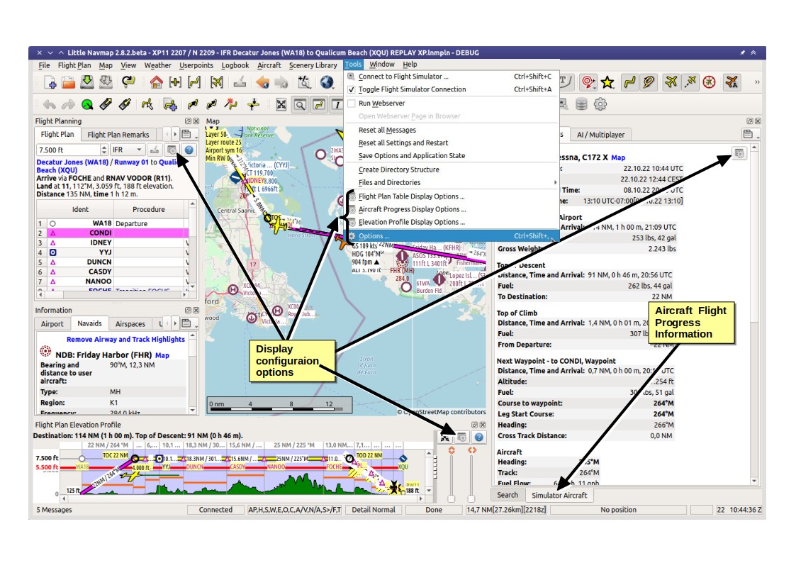Open the IFR flight type dropdown
Screen dimensions: 796x563
tap(127, 150)
